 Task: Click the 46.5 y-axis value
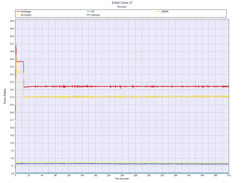pos(12,59)
